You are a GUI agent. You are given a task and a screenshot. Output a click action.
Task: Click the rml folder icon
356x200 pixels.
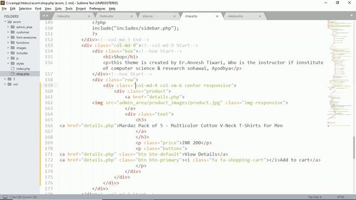pyautogui.click(x=9, y=84)
